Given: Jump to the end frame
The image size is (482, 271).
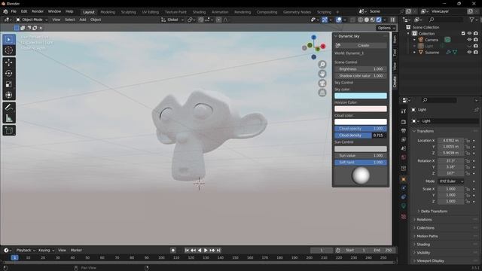Looking at the screenshot, I should pos(218,251).
